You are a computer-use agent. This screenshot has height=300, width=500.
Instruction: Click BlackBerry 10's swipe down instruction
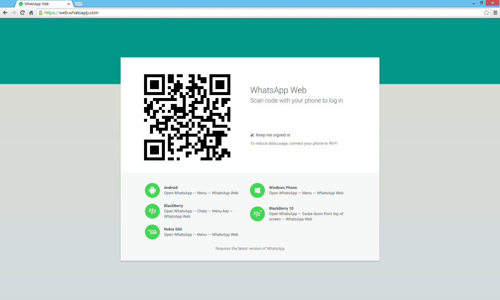click(x=306, y=216)
